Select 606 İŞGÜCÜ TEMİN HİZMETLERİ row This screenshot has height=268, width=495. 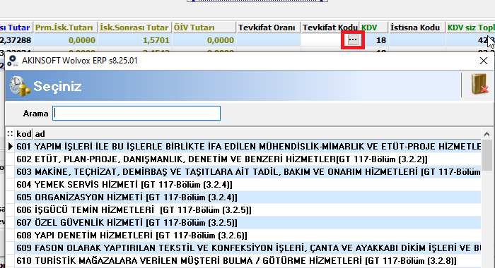[x=248, y=209]
